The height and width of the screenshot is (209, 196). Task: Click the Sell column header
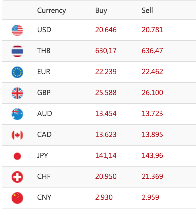point(147,10)
